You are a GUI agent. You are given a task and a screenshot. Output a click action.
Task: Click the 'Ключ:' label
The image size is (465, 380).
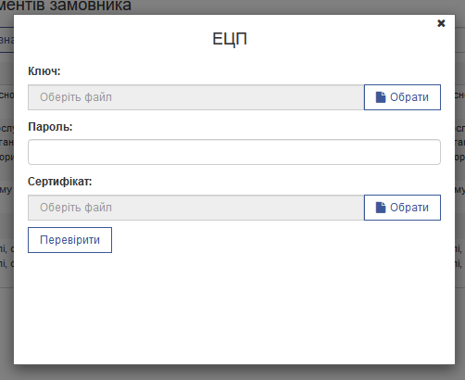[44, 71]
